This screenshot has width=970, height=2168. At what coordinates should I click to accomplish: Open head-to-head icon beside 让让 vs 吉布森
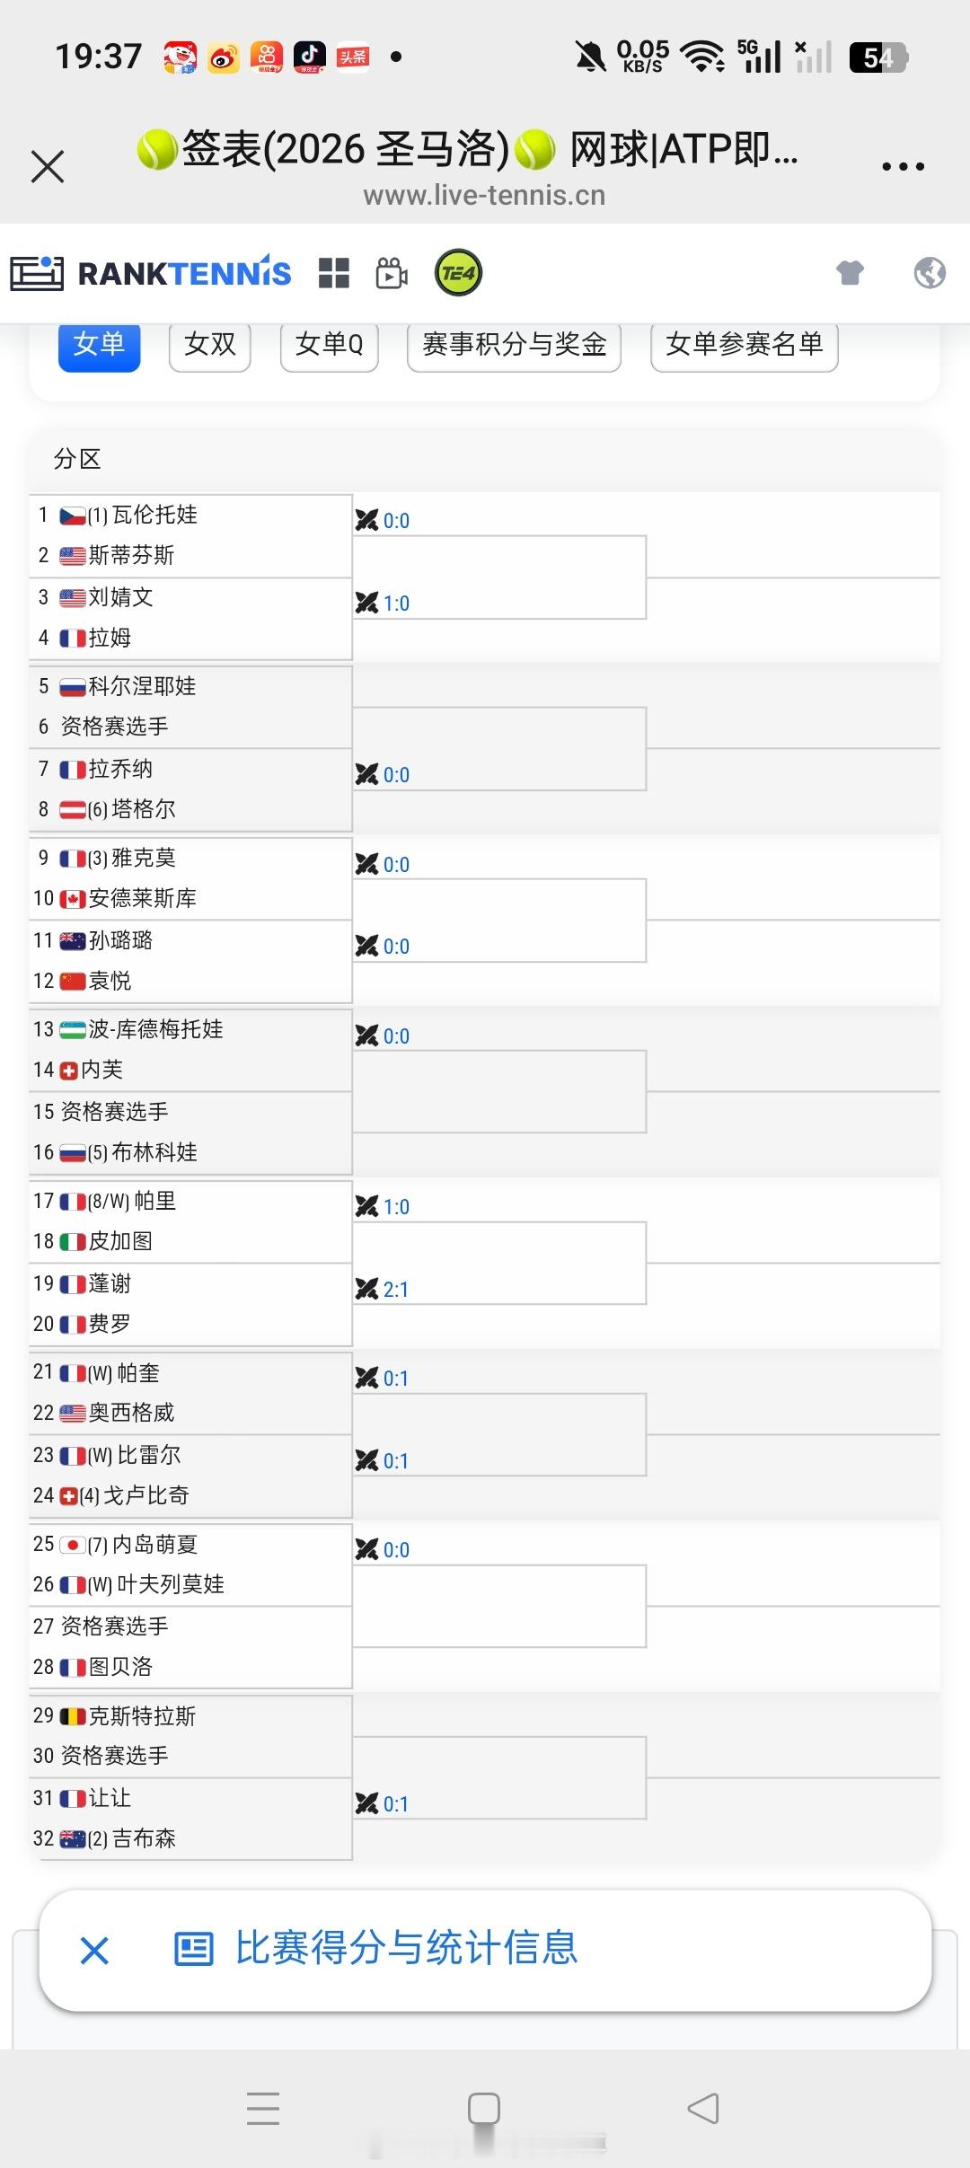pos(367,1802)
